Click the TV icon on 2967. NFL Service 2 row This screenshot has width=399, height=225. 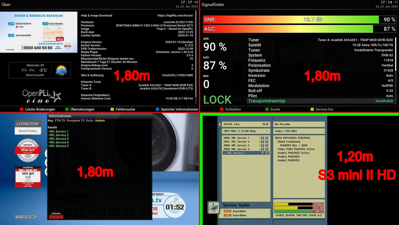coord(267,141)
